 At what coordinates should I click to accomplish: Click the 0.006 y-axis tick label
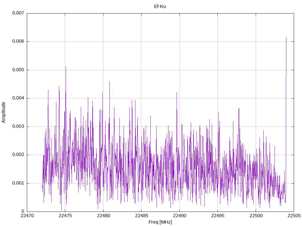coord(18,41)
